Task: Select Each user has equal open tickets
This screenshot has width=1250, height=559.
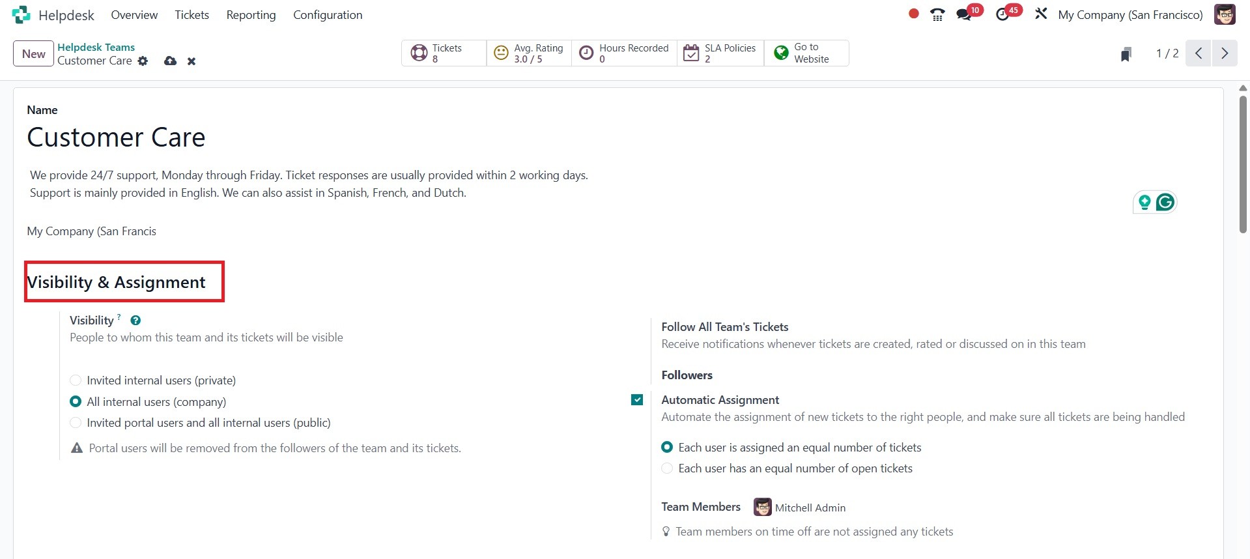Action: click(667, 468)
